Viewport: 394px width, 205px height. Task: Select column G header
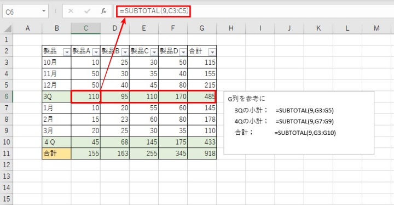(x=202, y=28)
